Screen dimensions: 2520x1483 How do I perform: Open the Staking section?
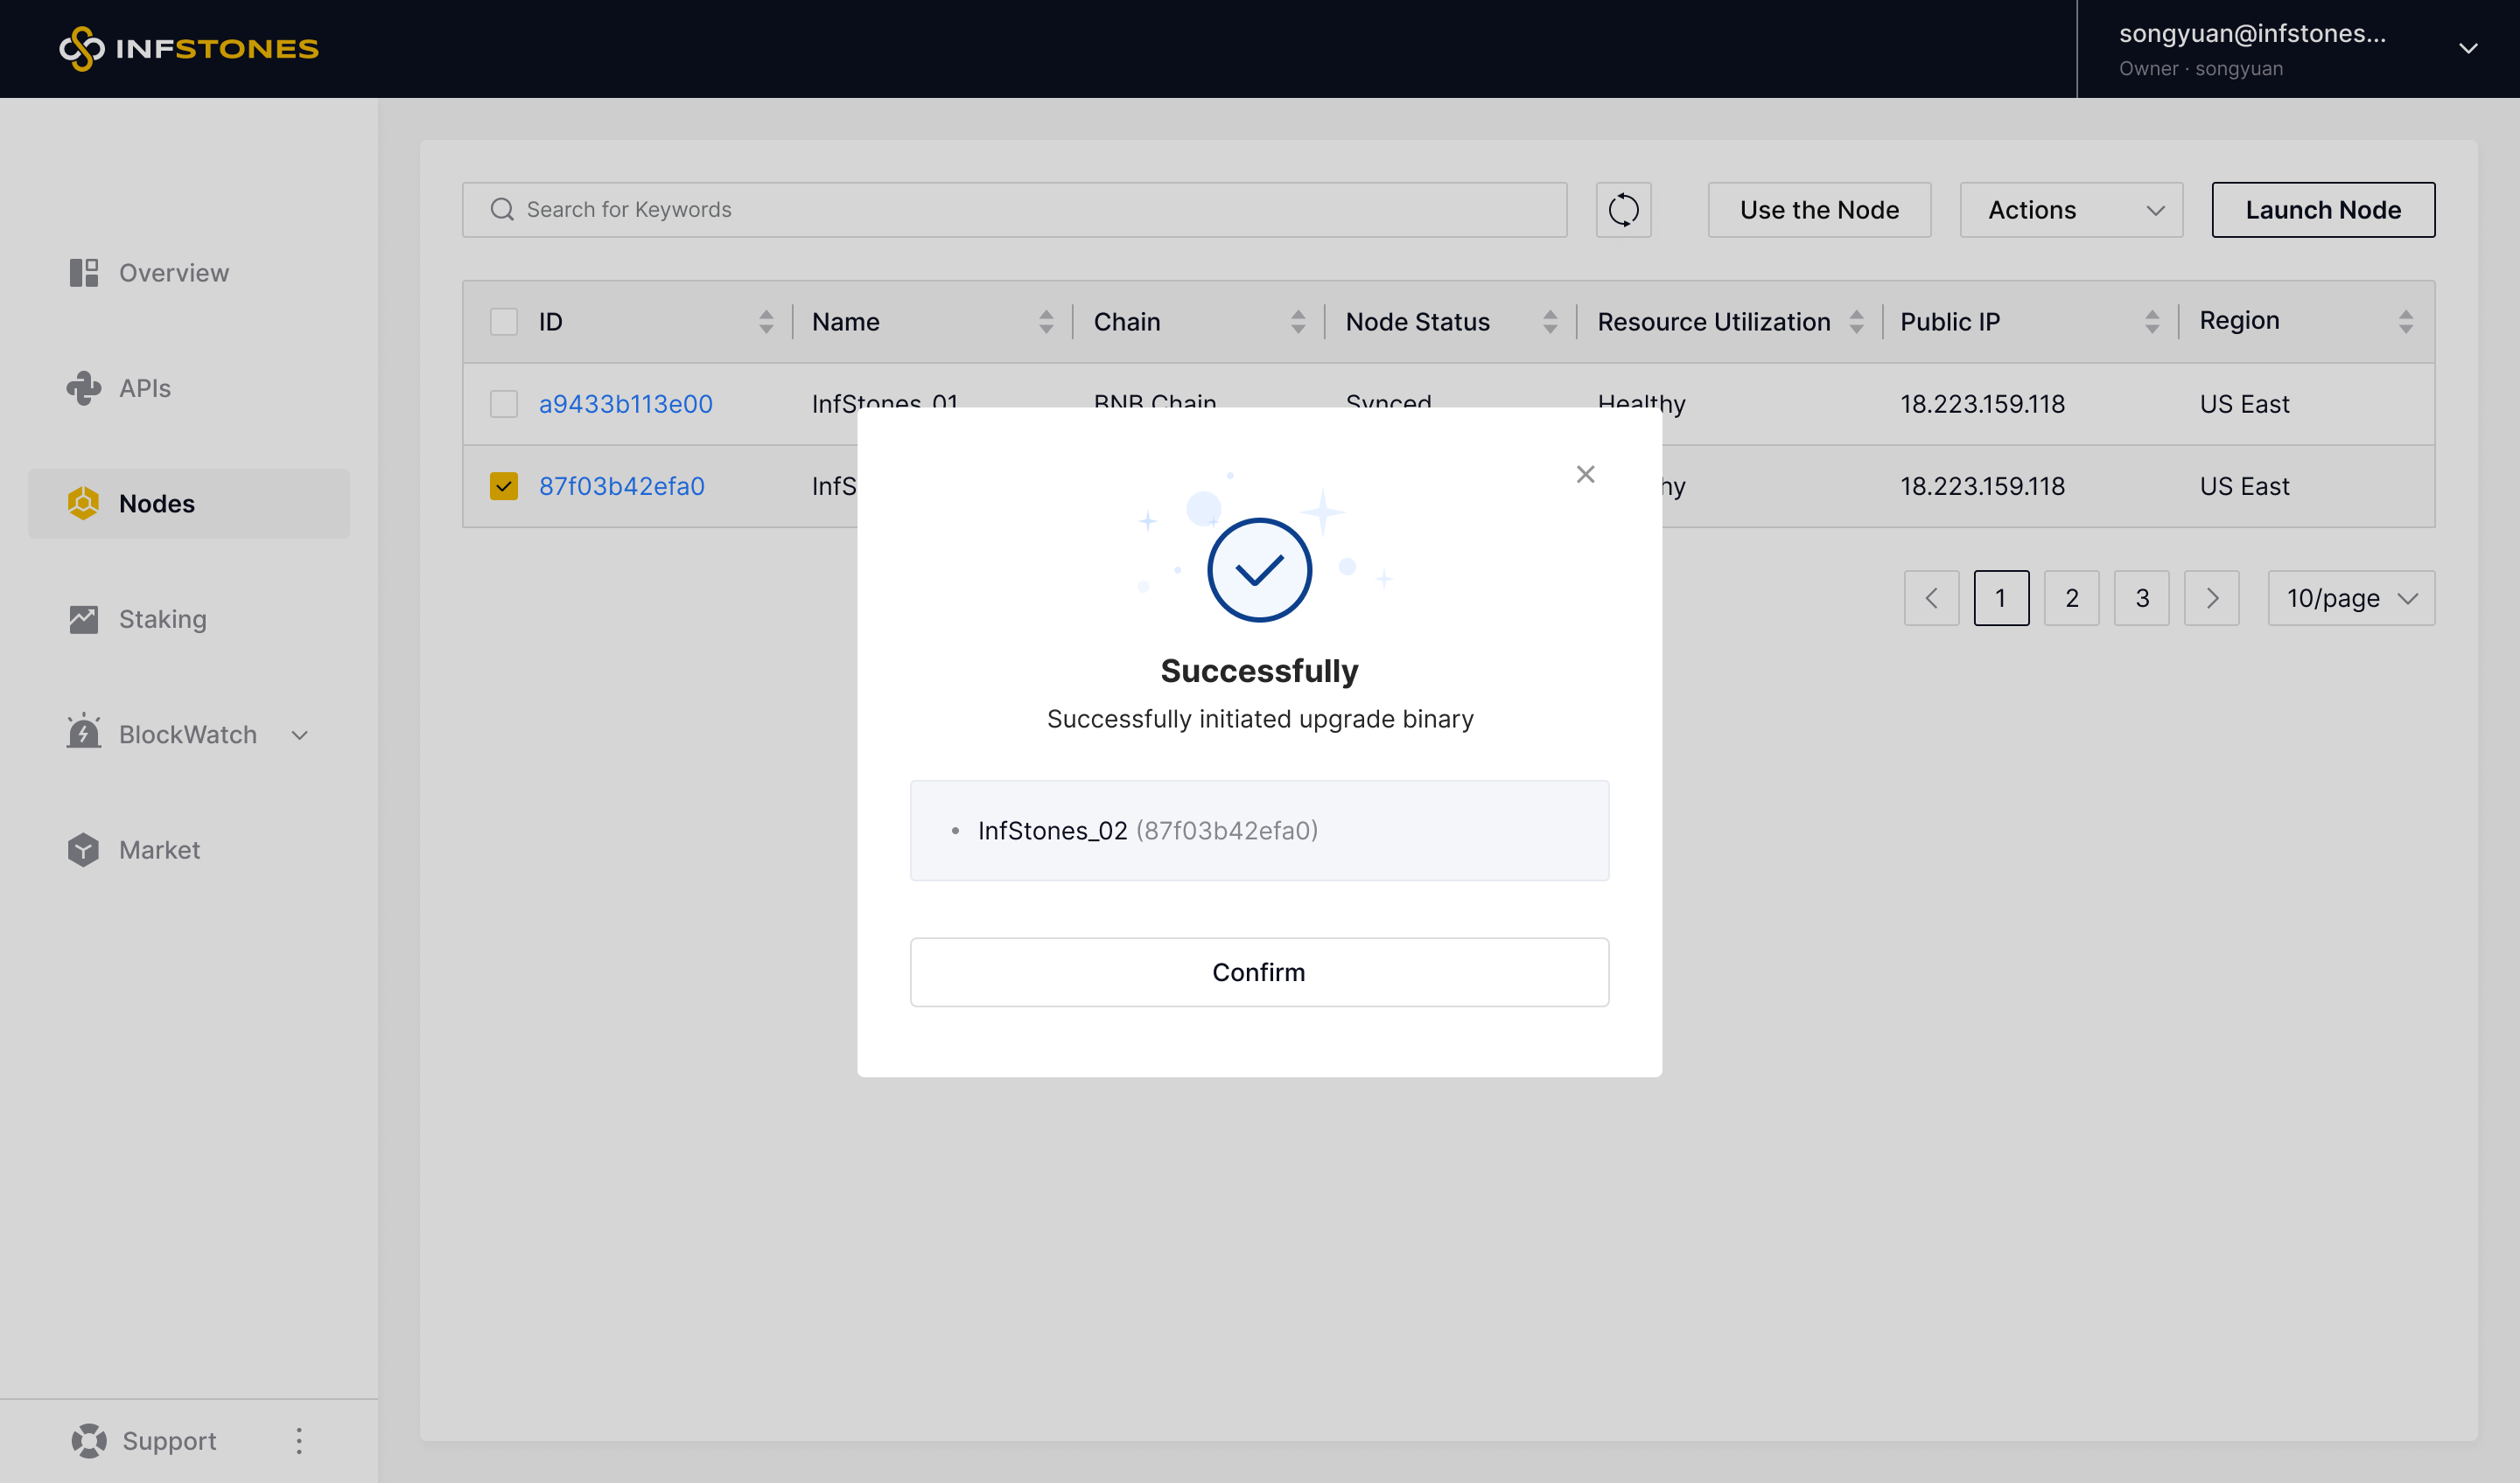pyautogui.click(x=162, y=618)
